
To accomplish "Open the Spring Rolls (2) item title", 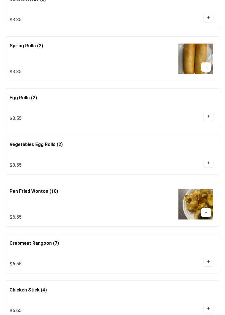I will click(x=26, y=46).
